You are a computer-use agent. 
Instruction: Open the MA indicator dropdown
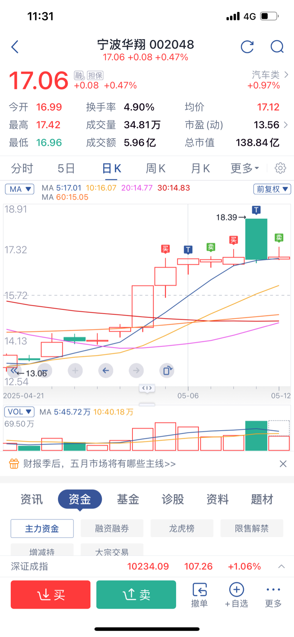[20, 189]
